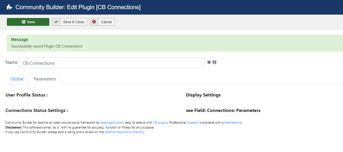Click the info icon beside Name field
This screenshot has width=343, height=152.
point(214,62)
